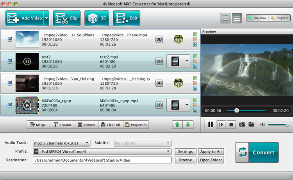The height and width of the screenshot is (180, 293).
Task: Open the Audio Track dropdown
Action: click(61, 143)
